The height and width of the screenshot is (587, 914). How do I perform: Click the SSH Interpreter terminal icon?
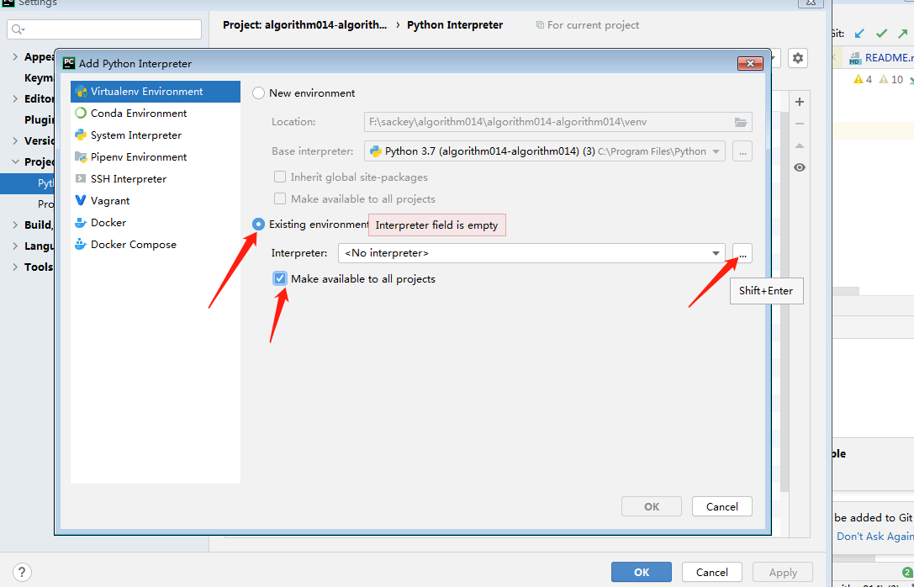(81, 179)
